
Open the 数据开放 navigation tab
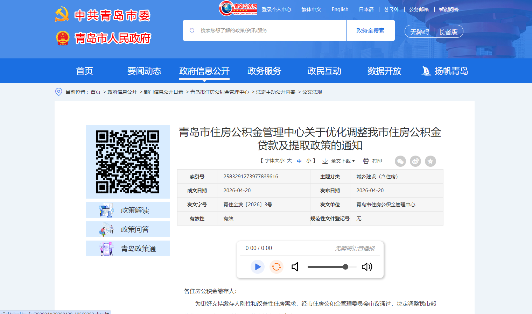pyautogui.click(x=384, y=71)
